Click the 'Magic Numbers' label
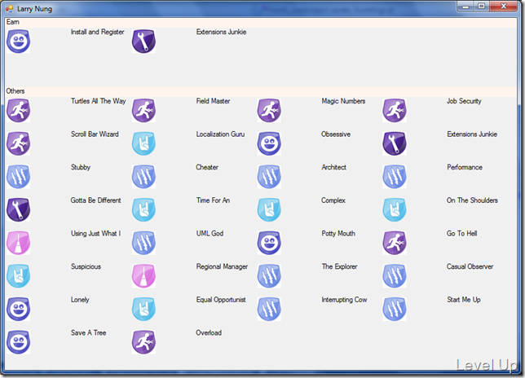This screenshot has width=525, height=378. [x=343, y=101]
